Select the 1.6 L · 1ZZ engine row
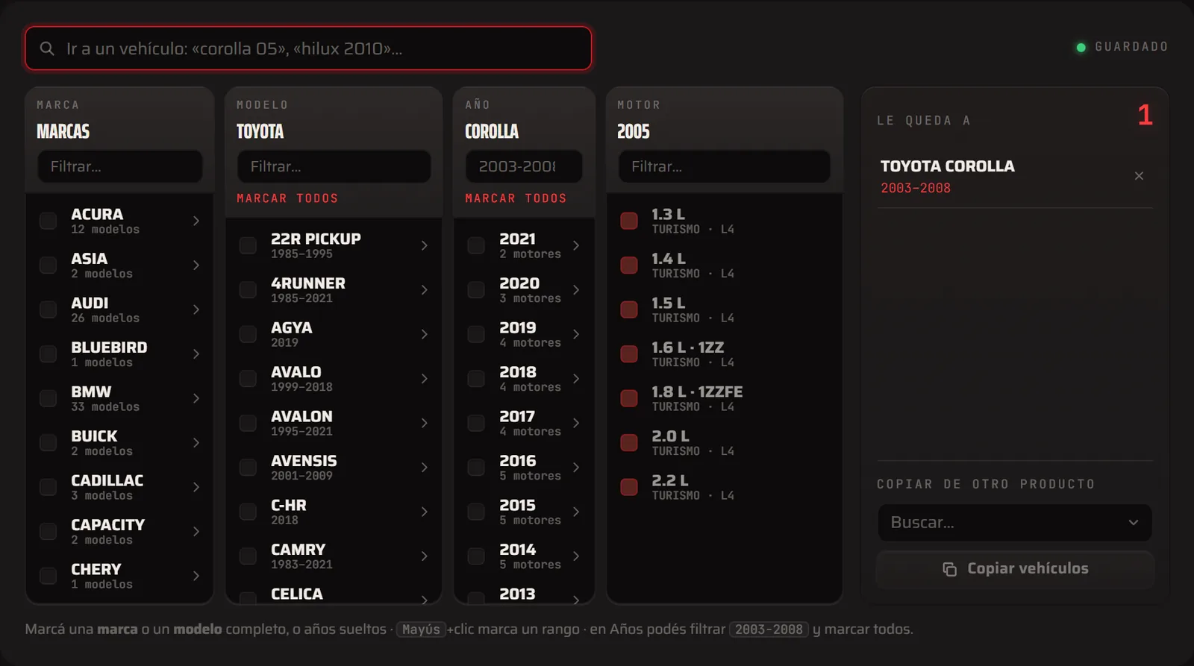Image resolution: width=1194 pixels, height=666 pixels. pos(725,354)
